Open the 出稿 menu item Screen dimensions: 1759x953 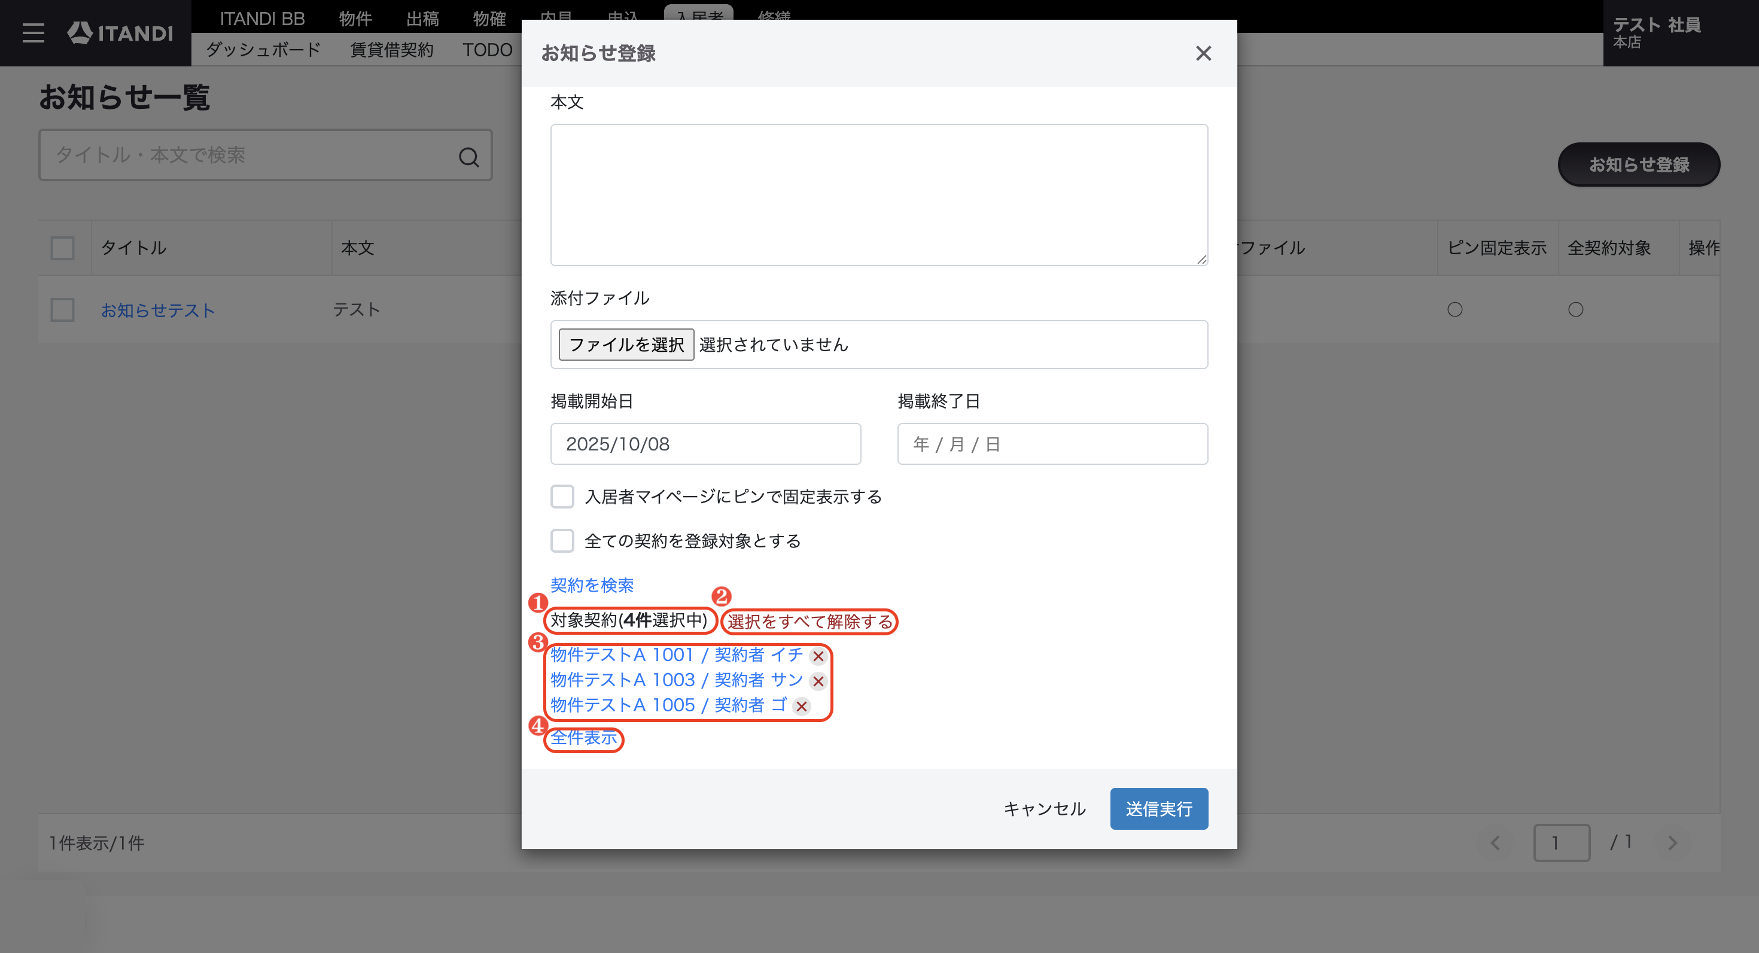tap(422, 19)
